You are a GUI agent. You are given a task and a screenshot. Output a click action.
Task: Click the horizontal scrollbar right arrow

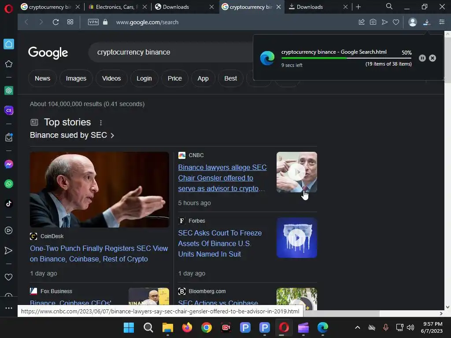point(441,313)
